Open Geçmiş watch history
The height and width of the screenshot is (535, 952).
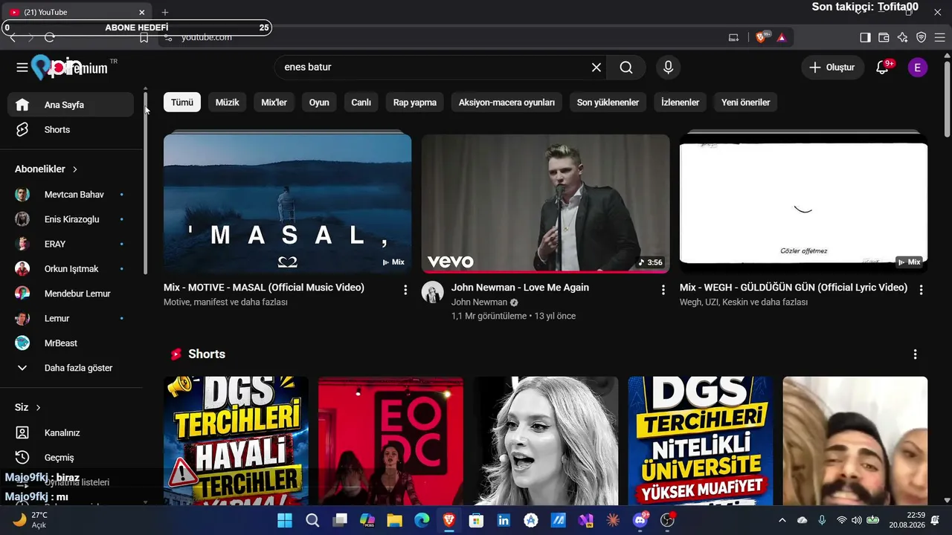click(71, 457)
